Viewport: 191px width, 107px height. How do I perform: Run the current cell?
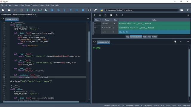(x=34, y=10)
